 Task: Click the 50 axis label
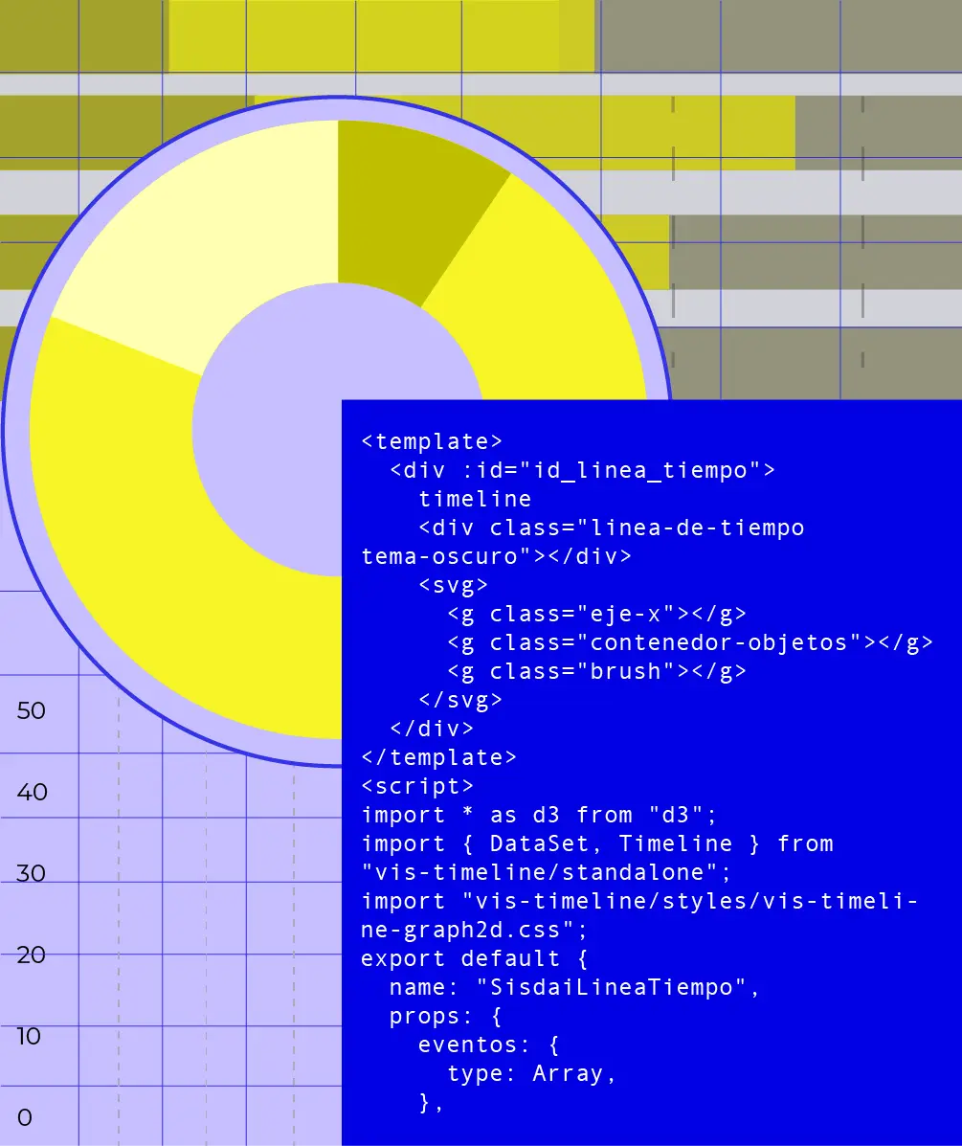pos(32,711)
